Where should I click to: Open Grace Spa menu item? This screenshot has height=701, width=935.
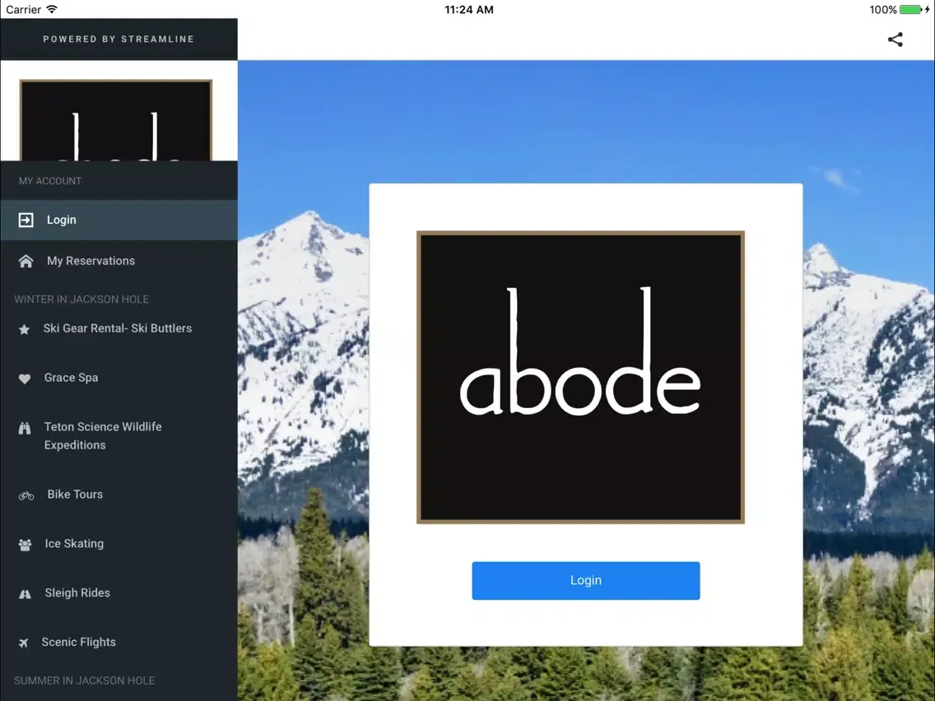(x=119, y=378)
